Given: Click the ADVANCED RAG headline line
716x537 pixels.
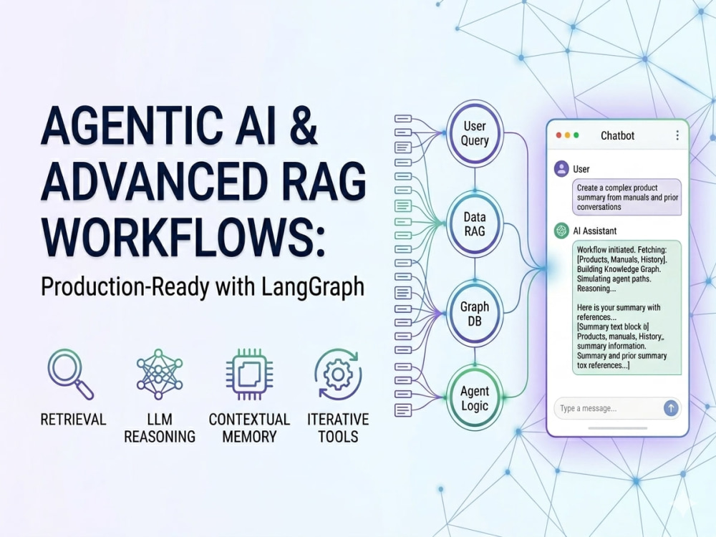Looking at the screenshot, I should tap(203, 182).
